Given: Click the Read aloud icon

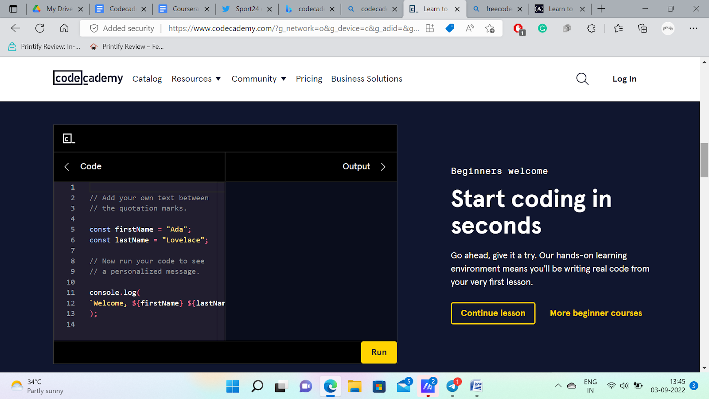Looking at the screenshot, I should pos(470,28).
